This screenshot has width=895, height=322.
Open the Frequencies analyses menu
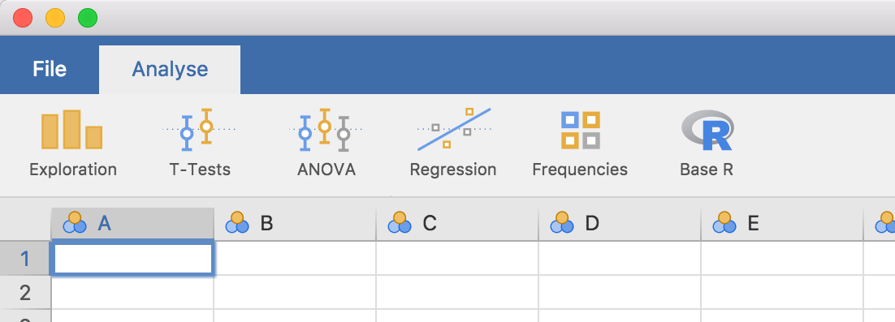point(580,144)
